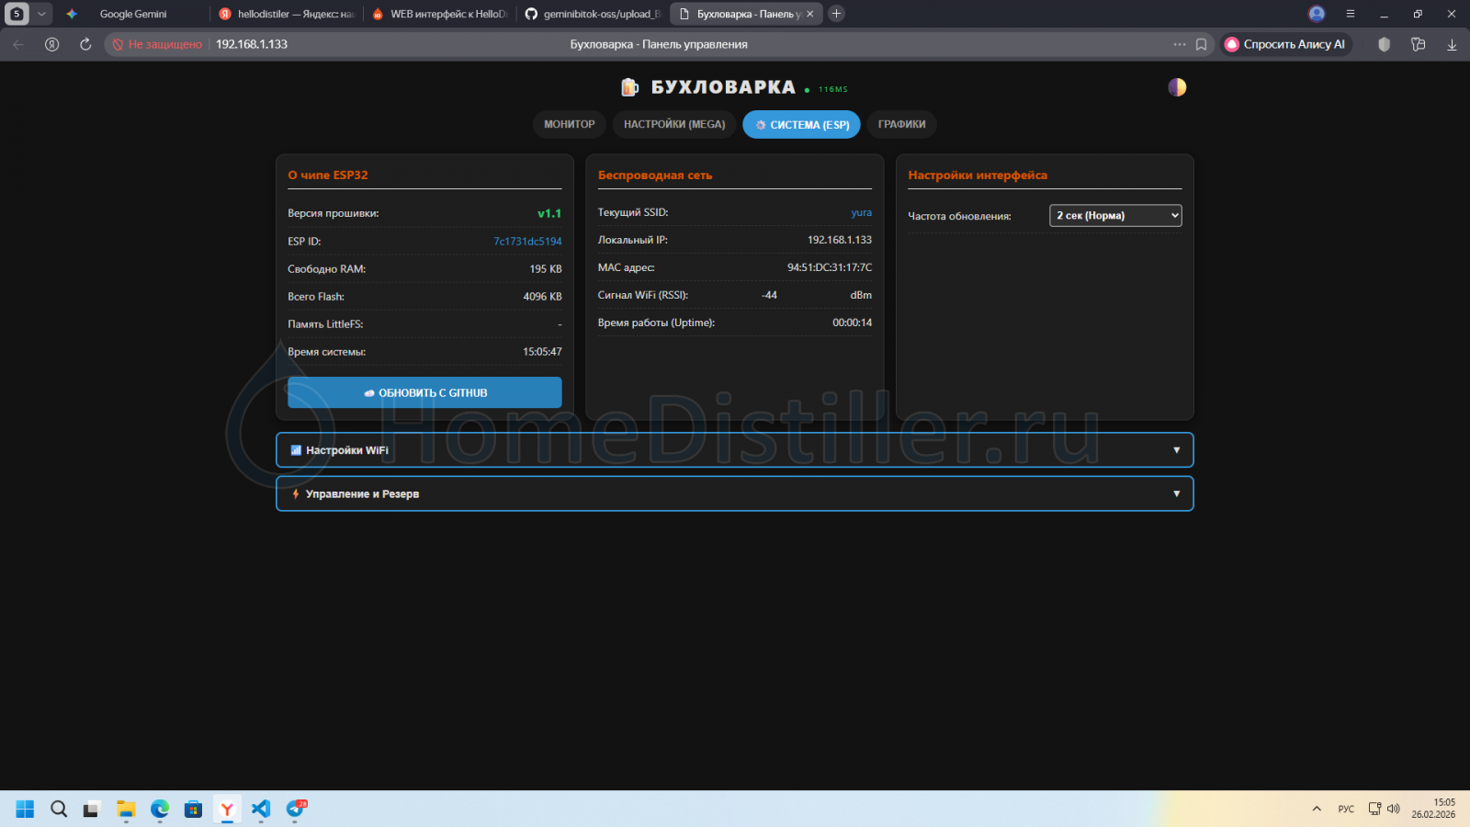Screen dimensions: 1470x827
Task: Expand the Настройки WiFi section
Action: coord(734,450)
